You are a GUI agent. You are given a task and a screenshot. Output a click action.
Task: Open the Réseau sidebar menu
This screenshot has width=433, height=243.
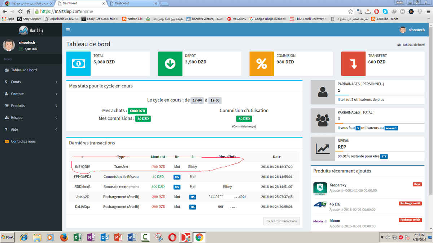click(17, 118)
